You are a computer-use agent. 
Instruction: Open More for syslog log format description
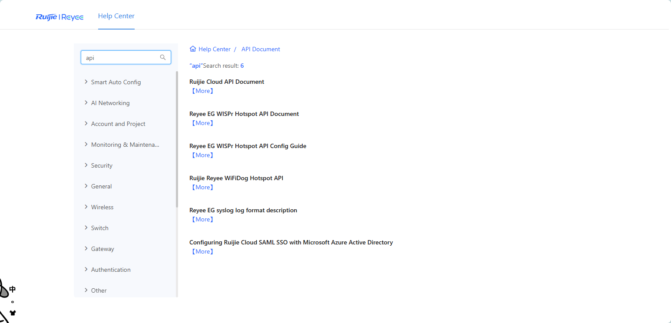coord(202,219)
